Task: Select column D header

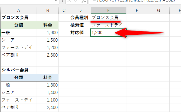Action: 80,10
